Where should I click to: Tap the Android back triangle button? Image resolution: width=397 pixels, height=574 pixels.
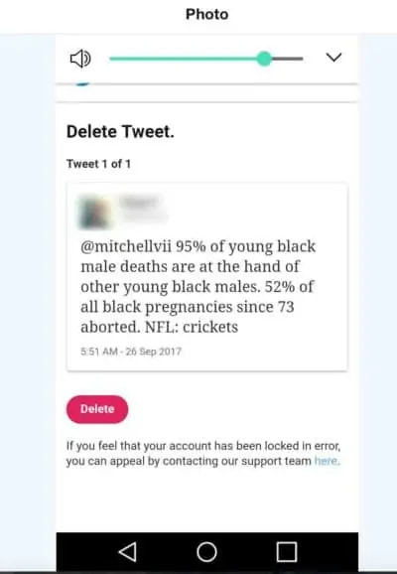[x=128, y=552]
